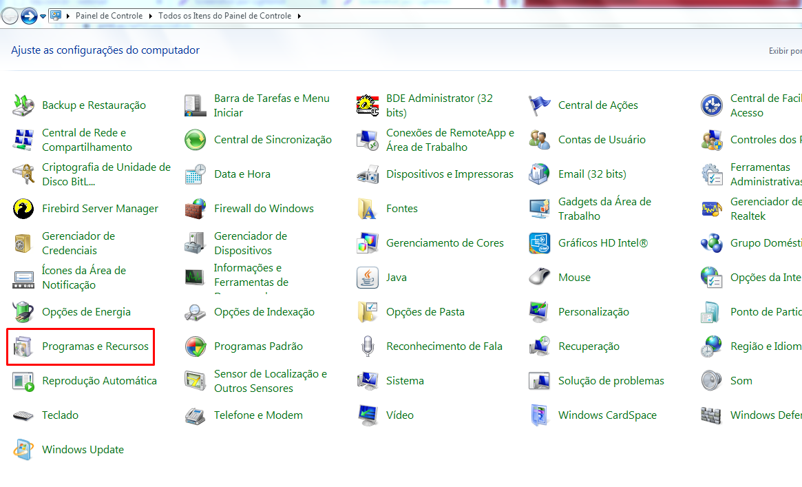This screenshot has height=487, width=802.
Task: Open the Opções de Energia battery icon
Action: point(23,312)
